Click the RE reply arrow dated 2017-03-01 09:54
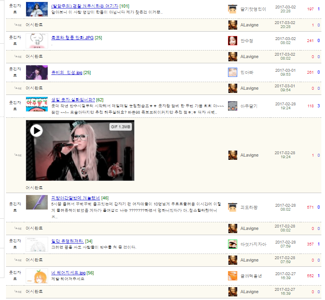The height and width of the screenshot is (300, 325). click(x=18, y=88)
